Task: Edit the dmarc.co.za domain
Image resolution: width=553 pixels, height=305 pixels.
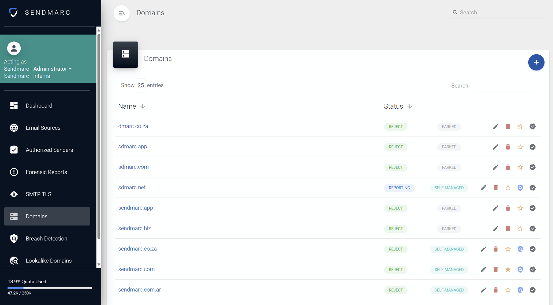Action: (495, 127)
